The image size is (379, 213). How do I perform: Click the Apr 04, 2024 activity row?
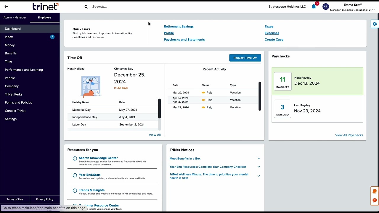[x=213, y=100]
